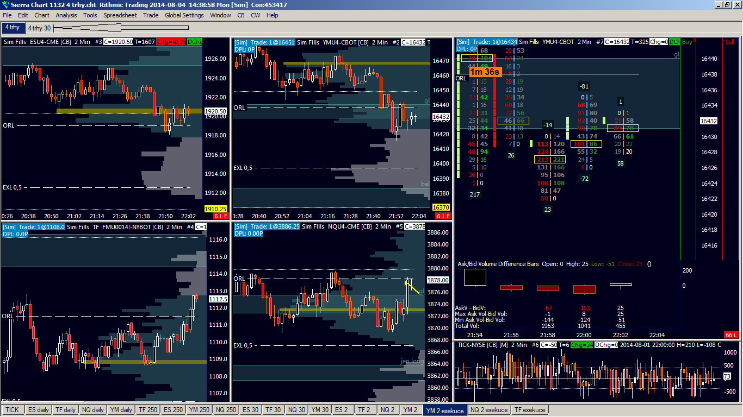Open the Spreadsheet menu
Viewport: 743px width, 417px height.
(120, 15)
